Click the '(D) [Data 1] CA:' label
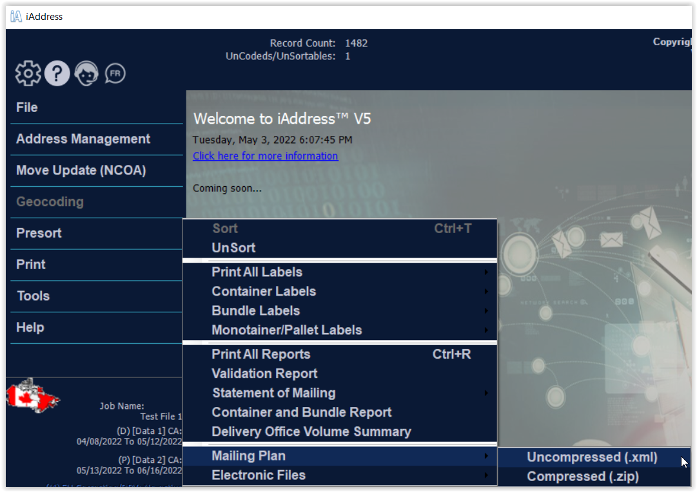This screenshot has width=697, height=492. click(x=150, y=431)
